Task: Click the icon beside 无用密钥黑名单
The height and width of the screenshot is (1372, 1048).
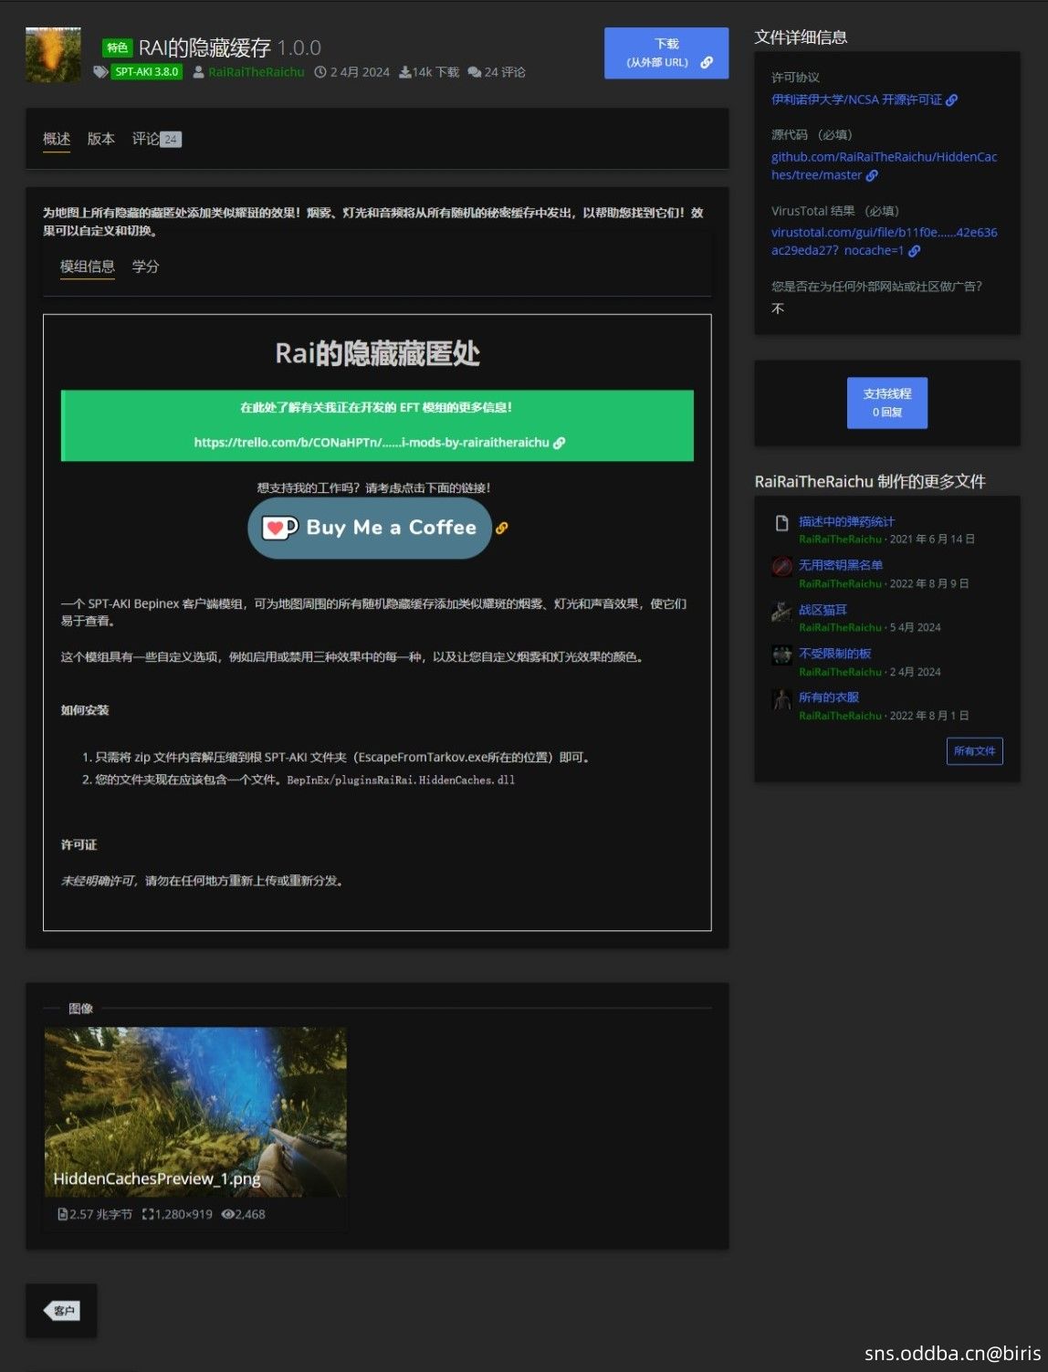Action: pos(781,566)
